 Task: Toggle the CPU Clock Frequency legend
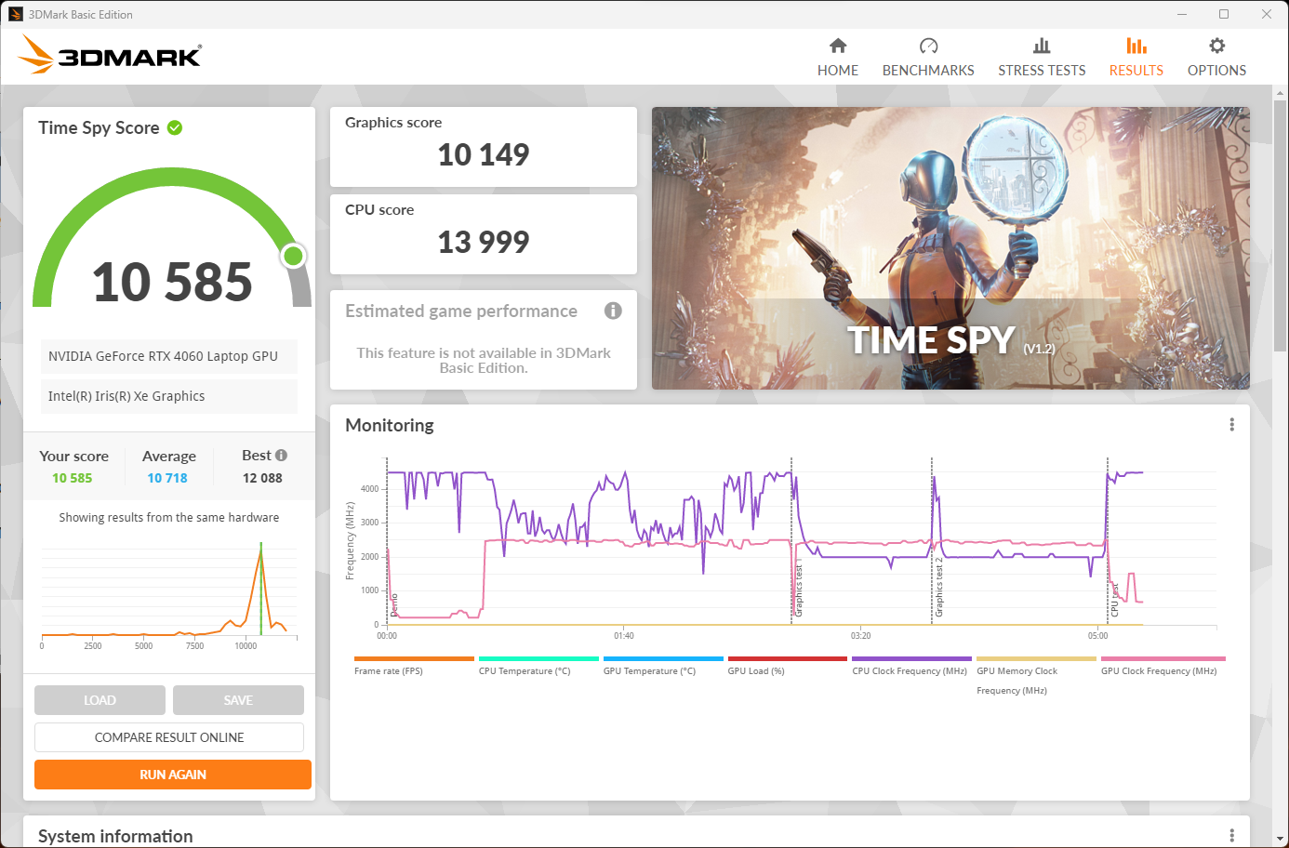point(911,666)
